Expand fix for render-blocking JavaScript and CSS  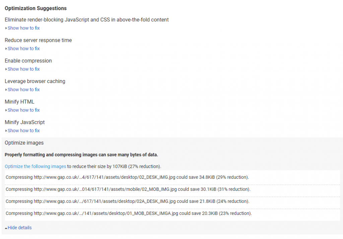point(23,28)
